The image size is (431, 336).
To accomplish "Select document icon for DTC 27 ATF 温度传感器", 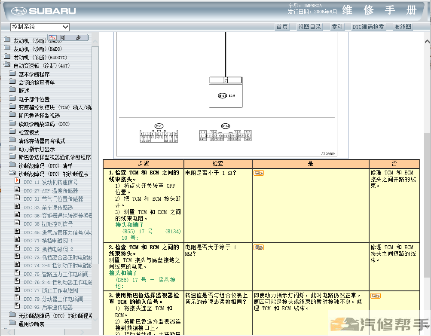I will point(17,189).
